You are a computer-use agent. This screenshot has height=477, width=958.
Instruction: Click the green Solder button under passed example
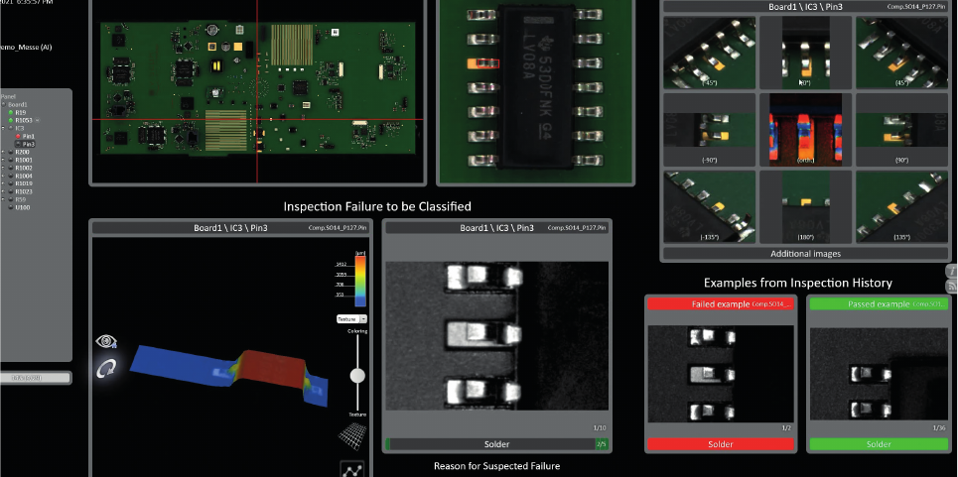tap(880, 444)
